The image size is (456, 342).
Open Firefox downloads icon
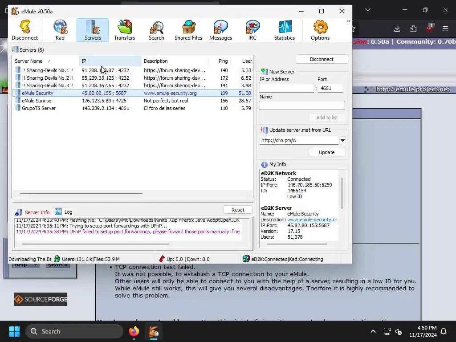tap(397, 28)
